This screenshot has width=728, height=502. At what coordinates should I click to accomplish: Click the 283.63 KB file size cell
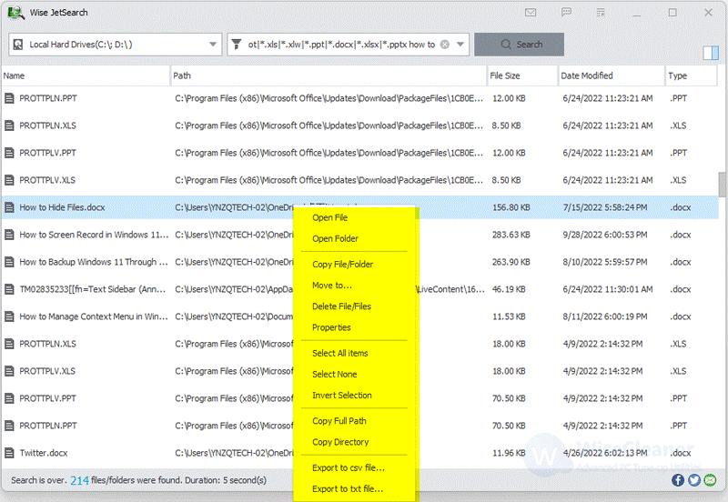(511, 235)
